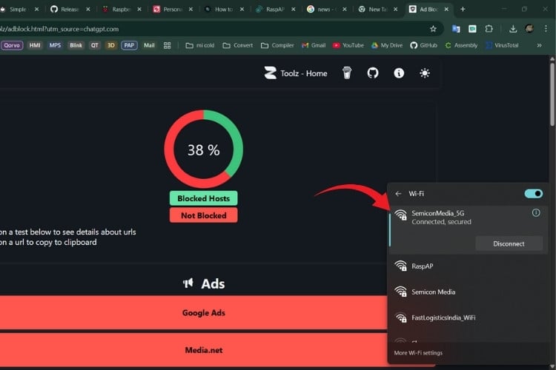Close the Release tab
This screenshot has width=556, height=370.
pyautogui.click(x=88, y=9)
